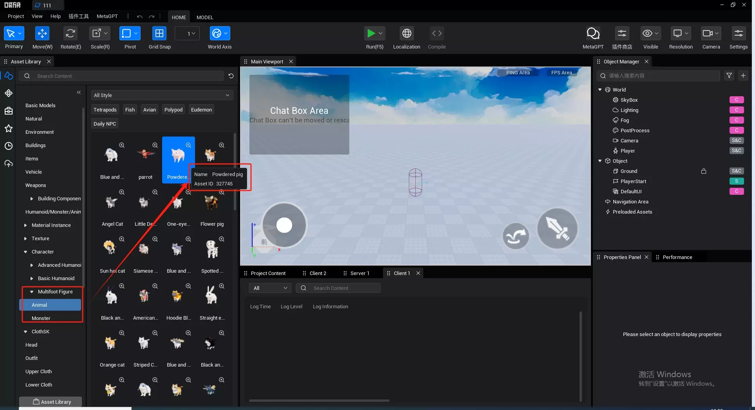Screen dimensions: 755x410
Task: Activate the Rotate(E) tool
Action: pos(70,34)
